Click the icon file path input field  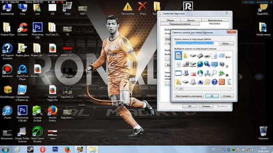click(196, 43)
